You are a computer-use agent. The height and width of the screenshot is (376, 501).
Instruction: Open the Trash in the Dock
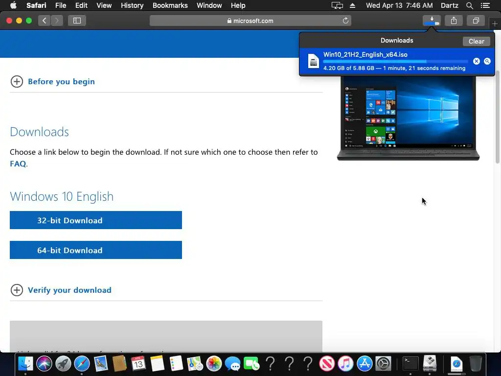476,364
